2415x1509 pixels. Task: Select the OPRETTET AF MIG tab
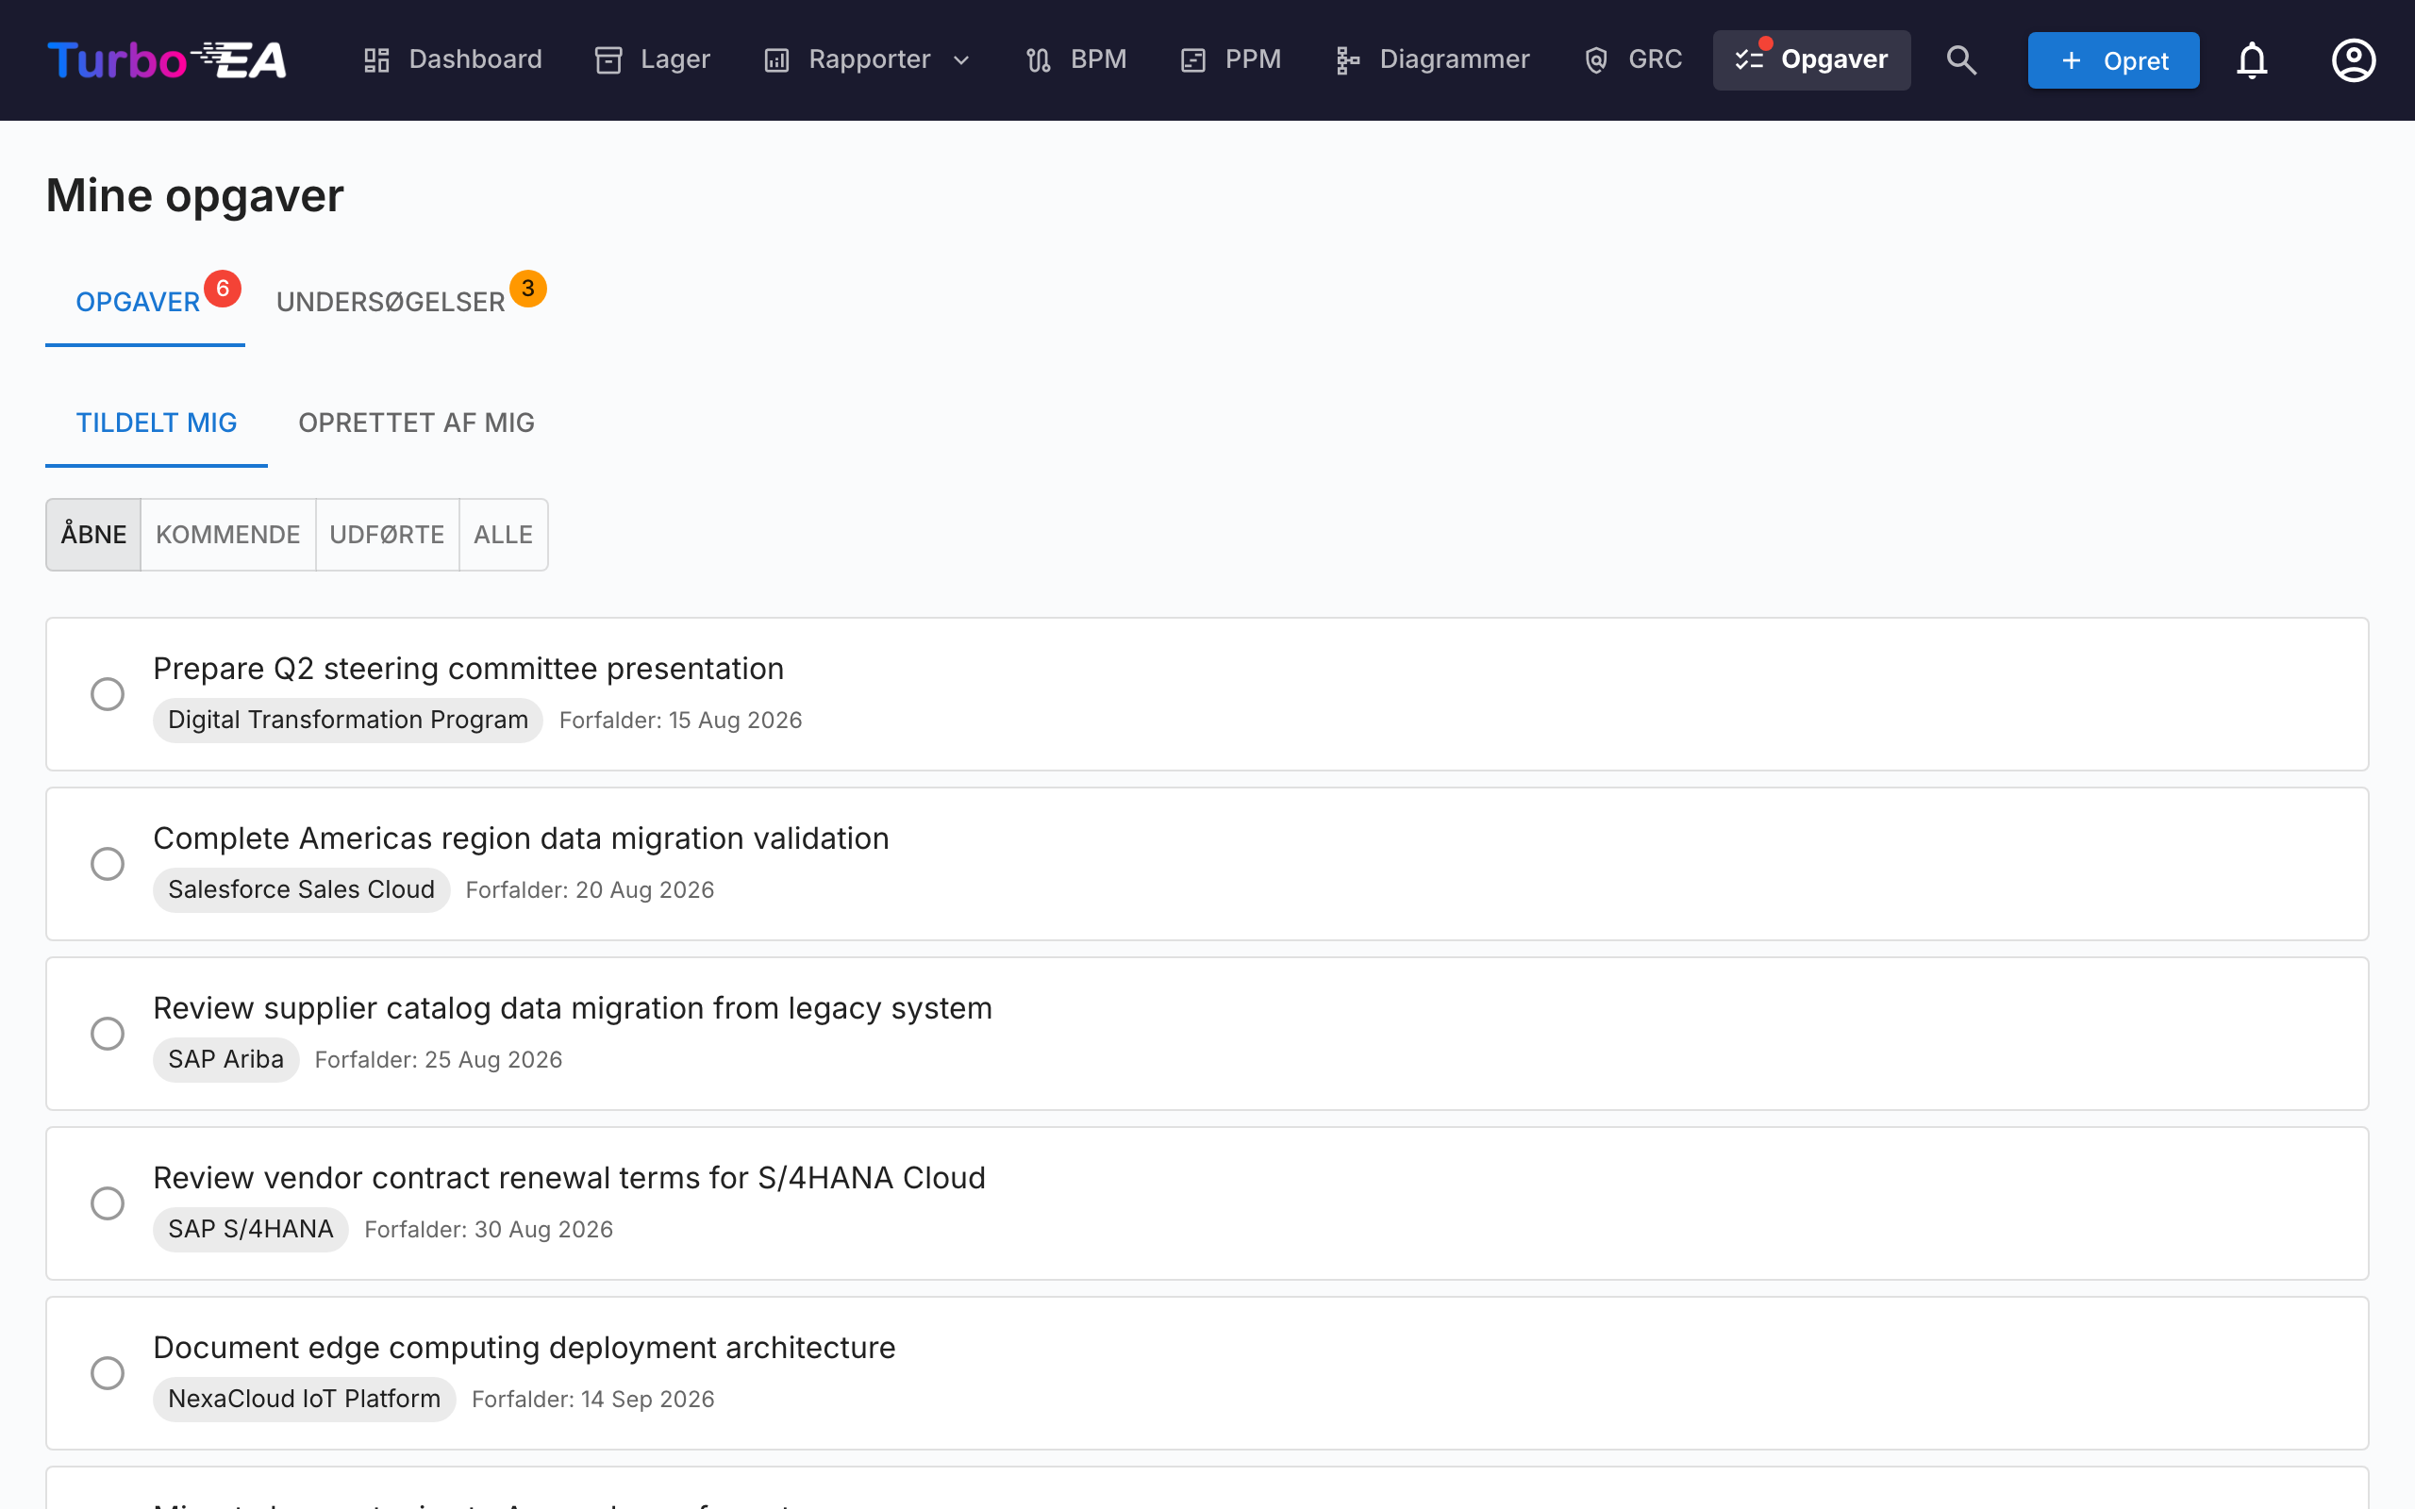click(416, 423)
